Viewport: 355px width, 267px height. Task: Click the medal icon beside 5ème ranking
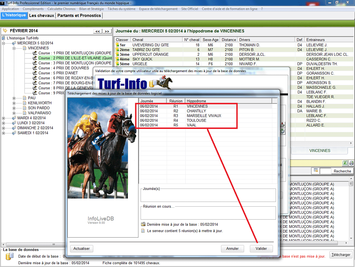pyautogui.click(x=117, y=64)
